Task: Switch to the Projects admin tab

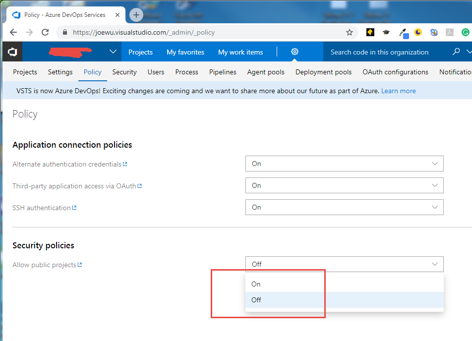Action: [25, 72]
